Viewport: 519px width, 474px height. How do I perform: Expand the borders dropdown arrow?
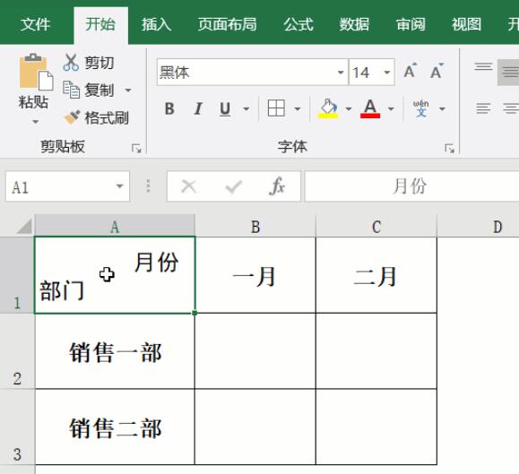(x=298, y=108)
